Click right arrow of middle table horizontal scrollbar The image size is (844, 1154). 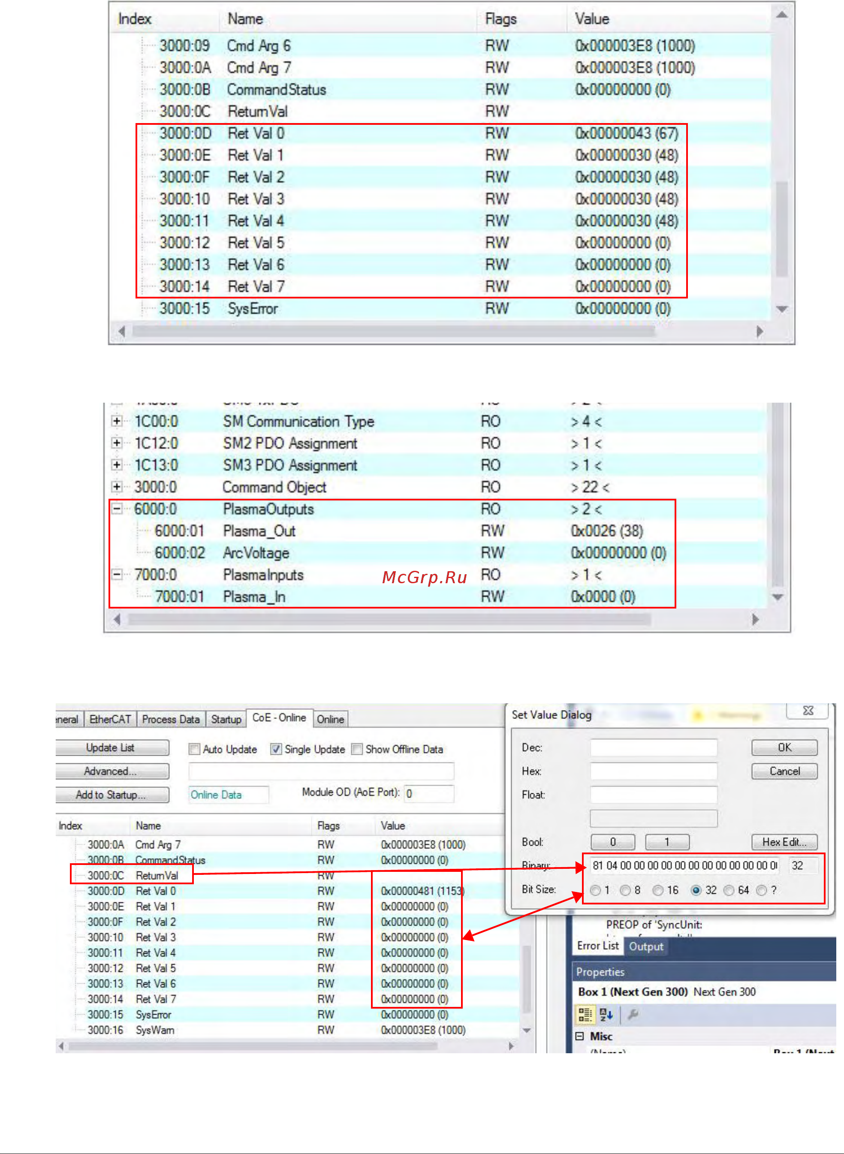[755, 620]
